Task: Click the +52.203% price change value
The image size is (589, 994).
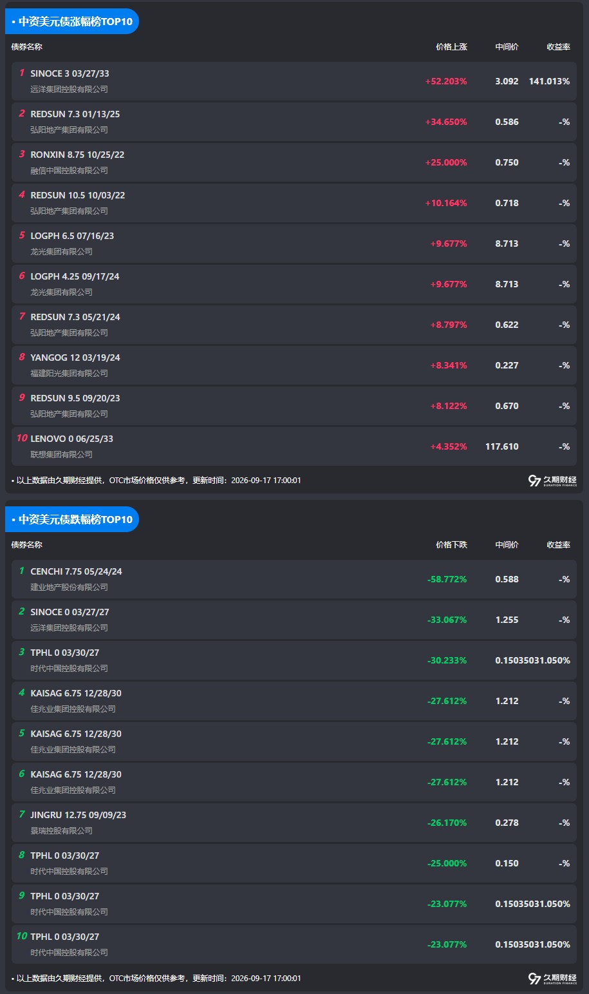Action: pyautogui.click(x=446, y=81)
